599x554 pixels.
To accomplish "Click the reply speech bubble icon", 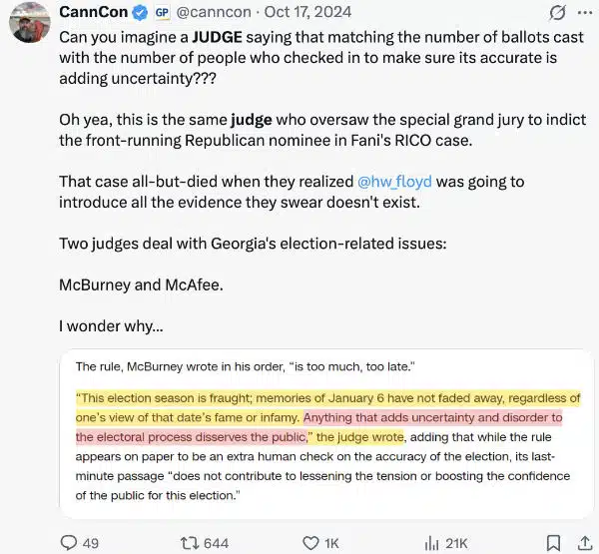I will [69, 542].
